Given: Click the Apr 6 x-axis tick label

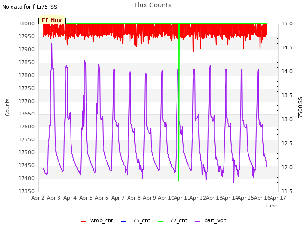Looking at the screenshot, I should [x=102, y=198].
